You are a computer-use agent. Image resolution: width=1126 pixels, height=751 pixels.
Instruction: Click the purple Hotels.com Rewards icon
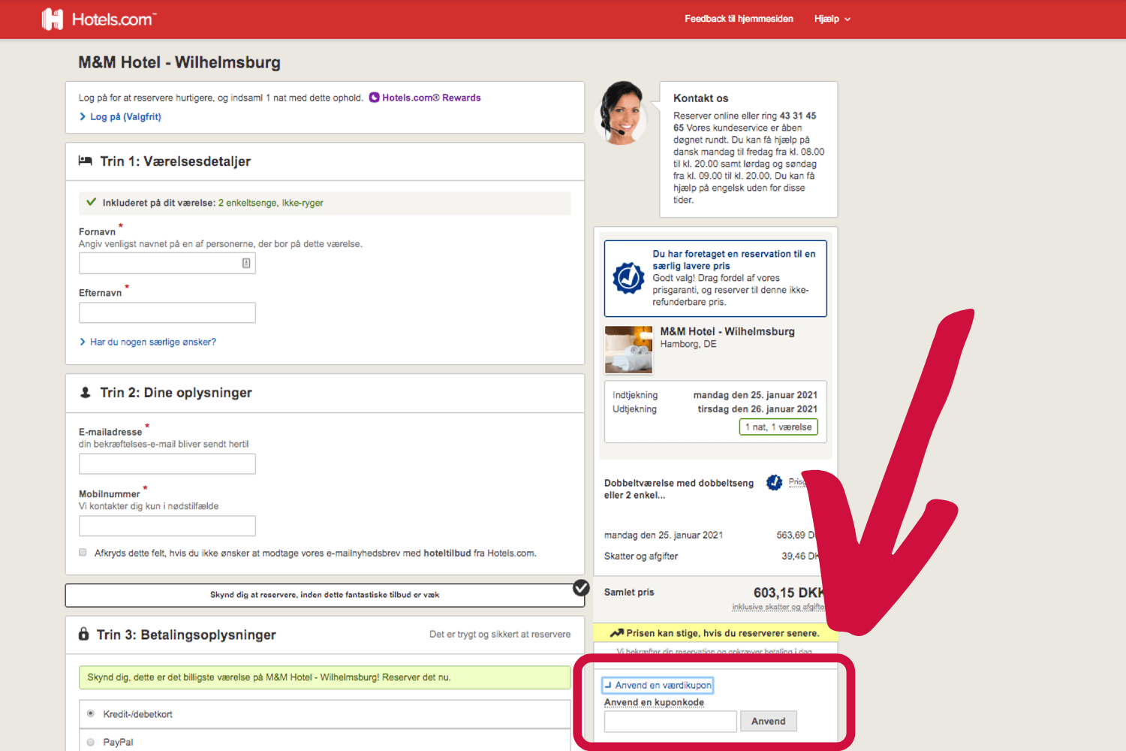coord(374,97)
